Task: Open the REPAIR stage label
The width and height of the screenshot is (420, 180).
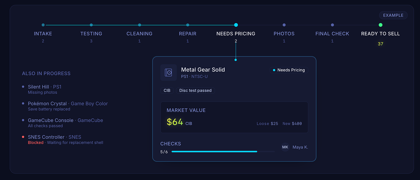Action: click(188, 34)
